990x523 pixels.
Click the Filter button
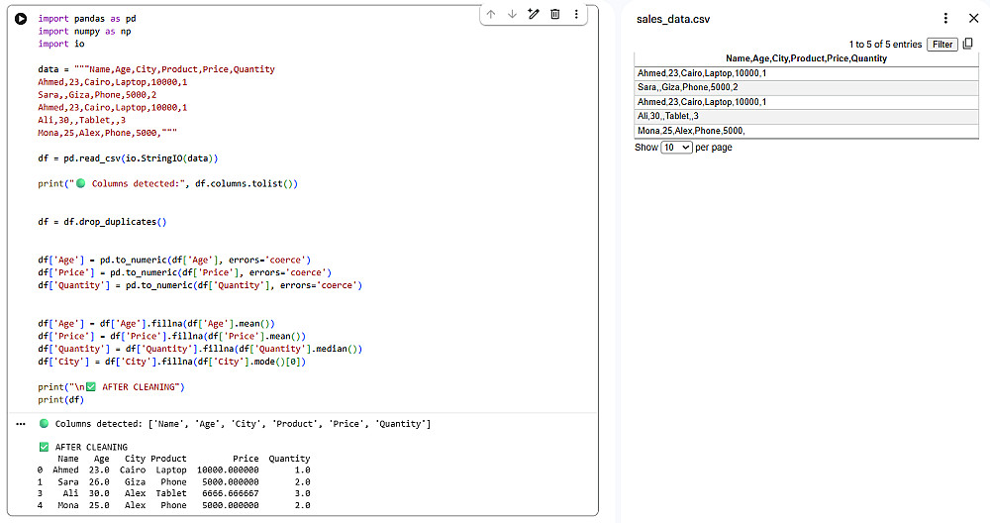point(942,45)
